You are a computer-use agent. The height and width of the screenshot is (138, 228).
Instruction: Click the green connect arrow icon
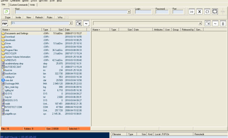[x=7, y=11]
